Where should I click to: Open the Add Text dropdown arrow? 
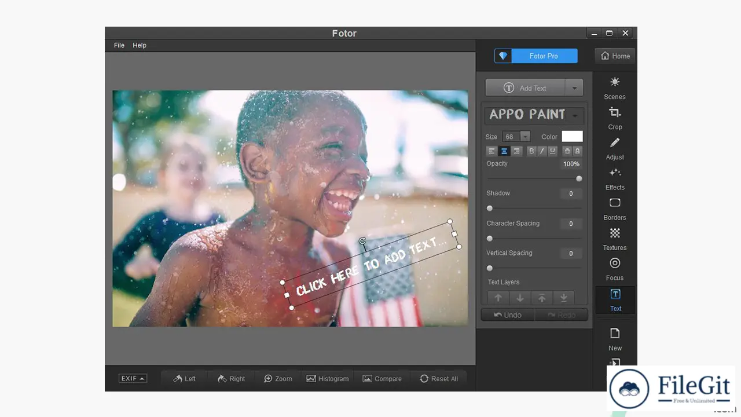point(574,88)
